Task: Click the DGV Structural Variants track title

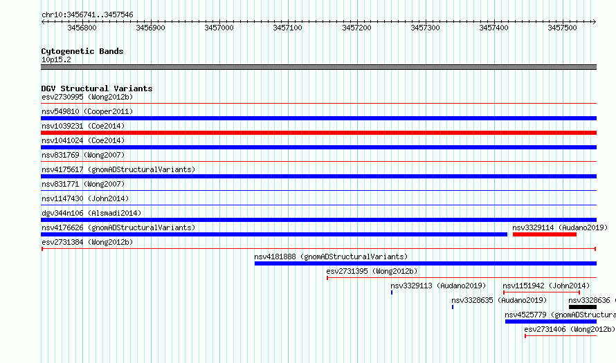Action: pos(97,89)
